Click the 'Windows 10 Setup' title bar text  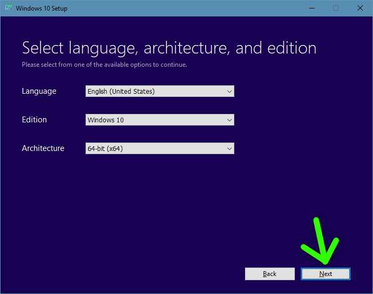click(x=41, y=8)
